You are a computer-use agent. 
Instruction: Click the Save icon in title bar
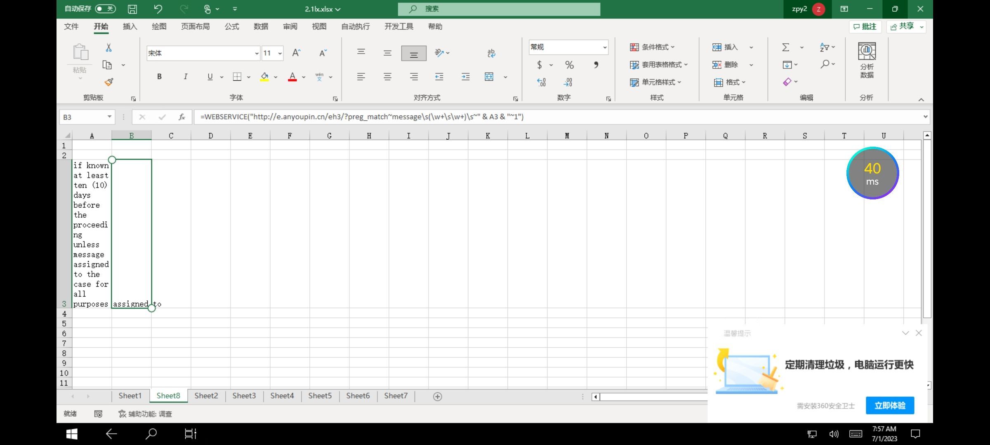coord(132,9)
